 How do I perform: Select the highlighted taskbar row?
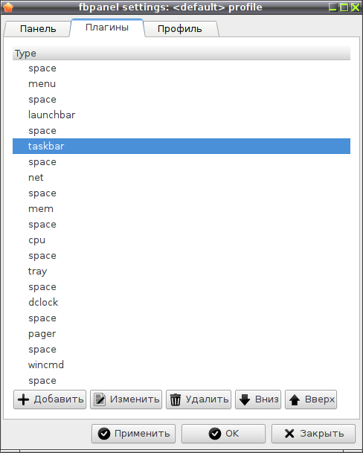point(181,147)
